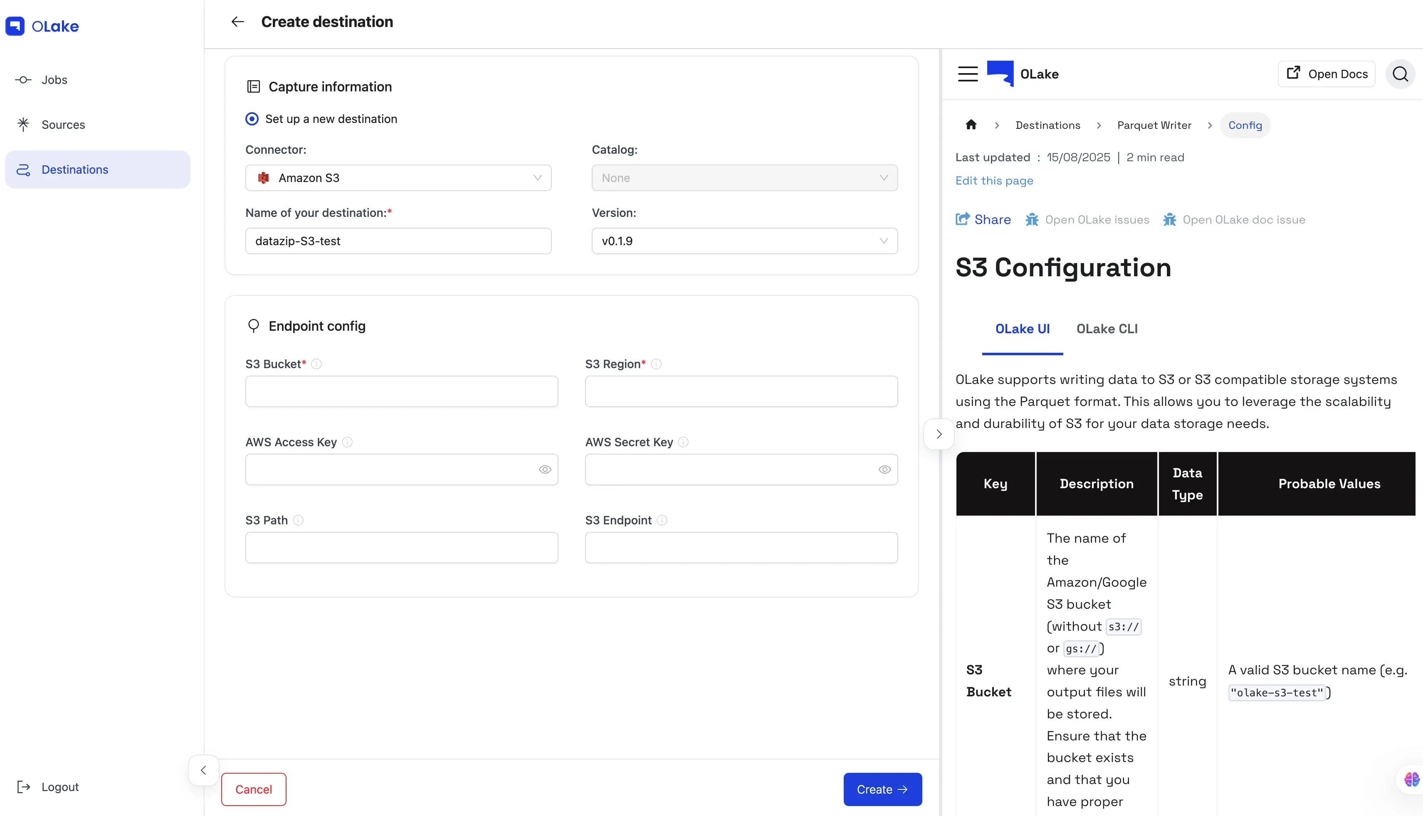The image size is (1423, 816).
Task: Toggle AWS Access Key visibility eye
Action: point(545,469)
